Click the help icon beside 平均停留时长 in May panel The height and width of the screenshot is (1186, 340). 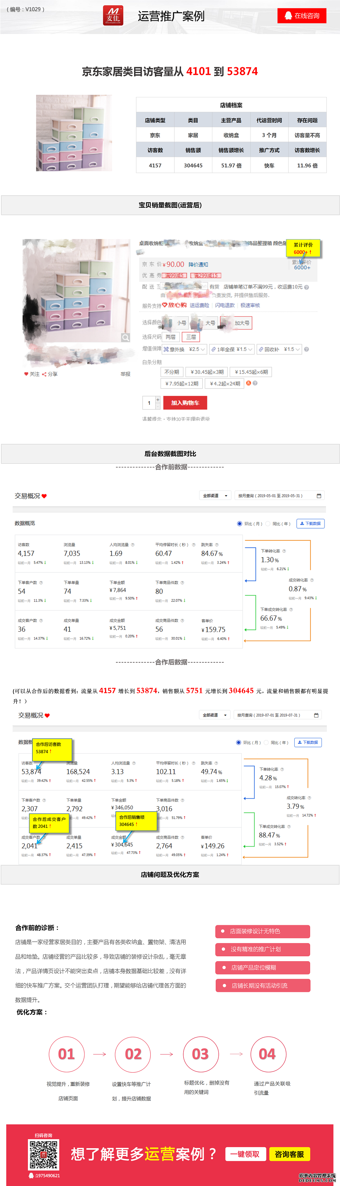[x=194, y=545]
